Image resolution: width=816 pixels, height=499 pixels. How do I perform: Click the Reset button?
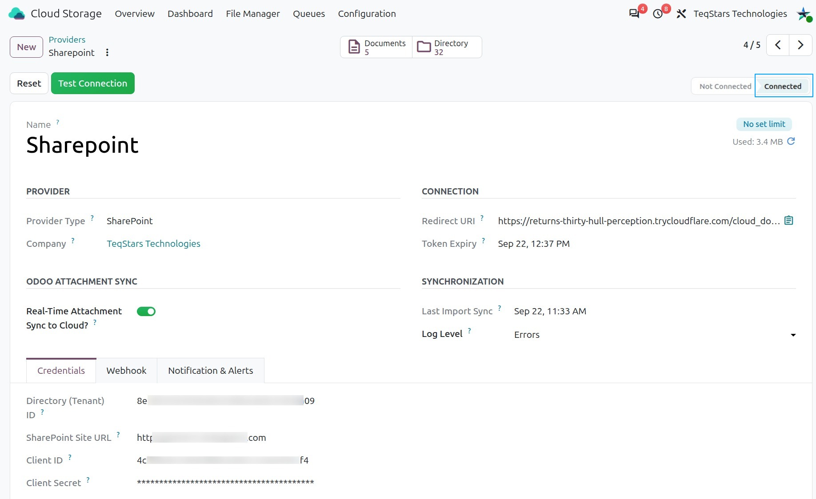point(29,83)
